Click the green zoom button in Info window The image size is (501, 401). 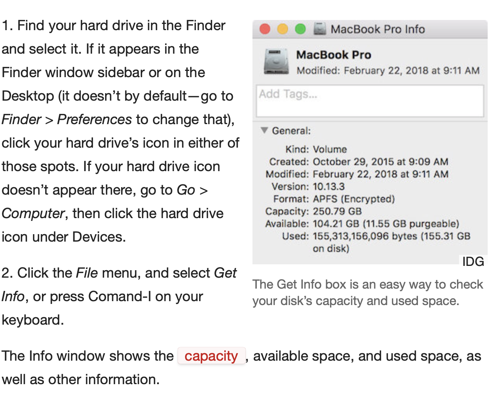(x=300, y=29)
